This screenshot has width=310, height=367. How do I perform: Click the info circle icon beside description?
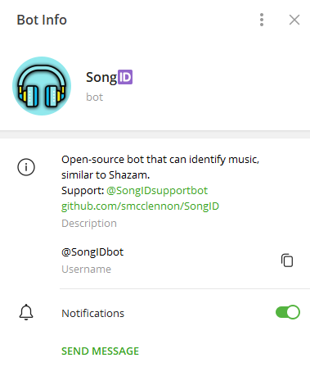click(26, 167)
